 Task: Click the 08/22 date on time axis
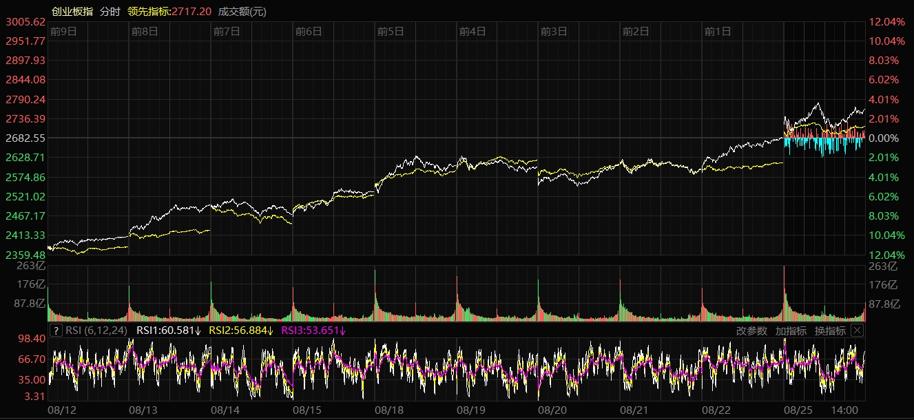(717, 410)
